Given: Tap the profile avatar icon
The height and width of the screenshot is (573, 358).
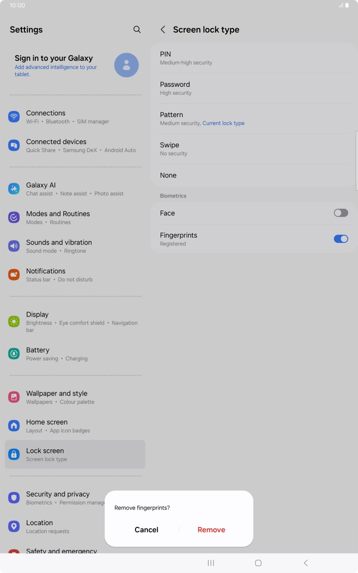Looking at the screenshot, I should [x=126, y=65].
